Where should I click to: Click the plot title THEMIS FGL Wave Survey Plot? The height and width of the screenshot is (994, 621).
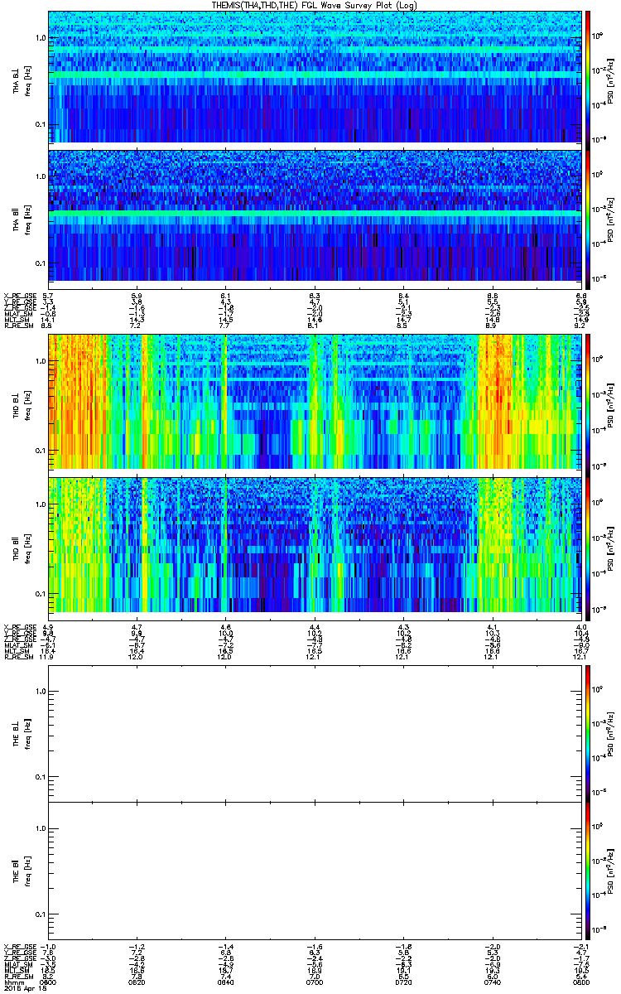pyautogui.click(x=315, y=5)
